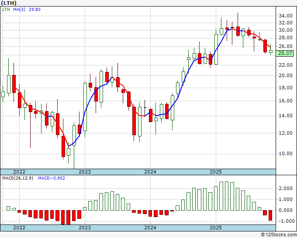Click the last candlestick near 25.07

tap(271, 51)
